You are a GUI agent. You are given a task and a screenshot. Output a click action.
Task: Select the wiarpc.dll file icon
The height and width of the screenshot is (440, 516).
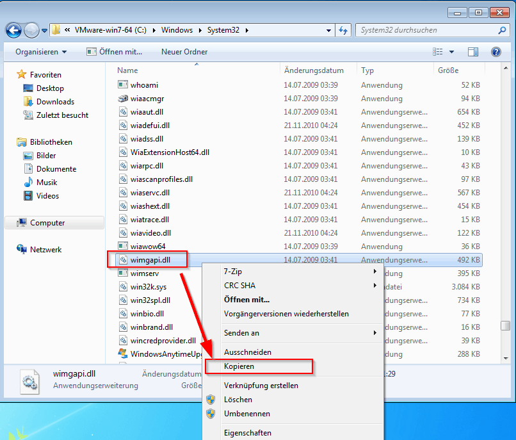point(123,166)
